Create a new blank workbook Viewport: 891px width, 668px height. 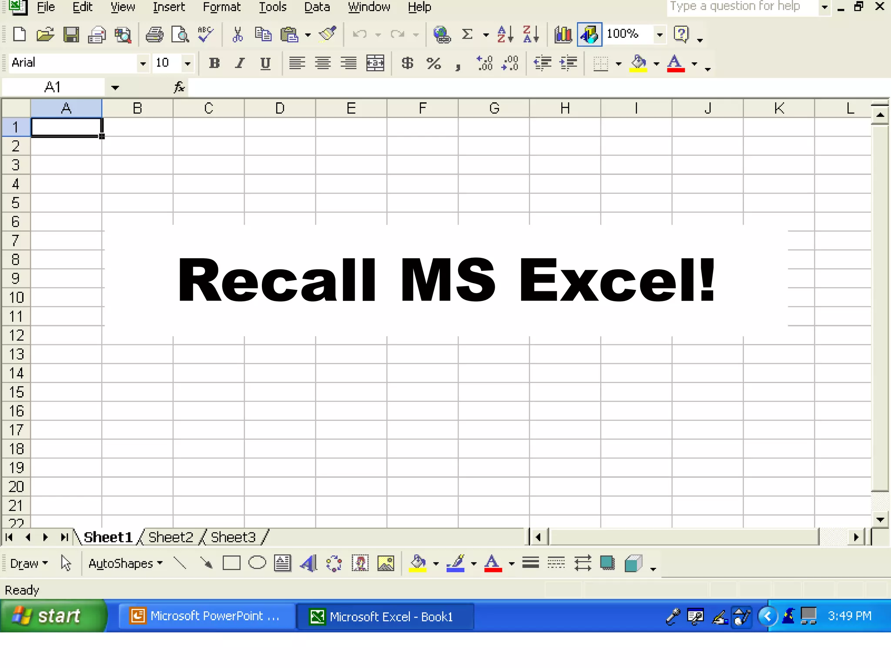pos(20,34)
